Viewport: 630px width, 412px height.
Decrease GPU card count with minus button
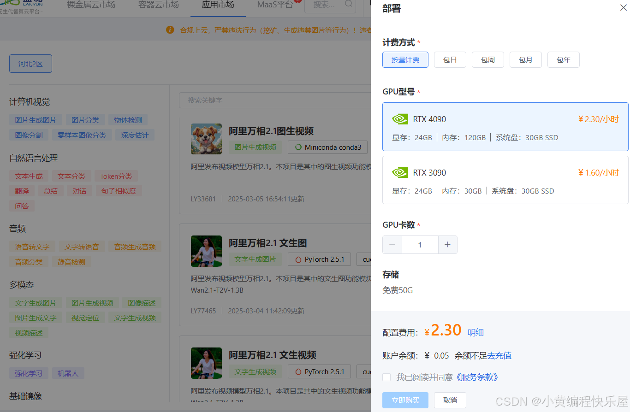tap(392, 245)
